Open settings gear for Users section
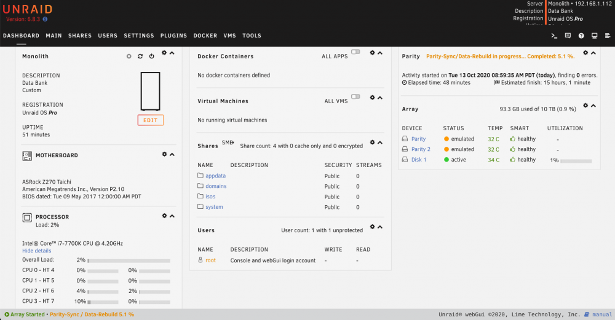615x320 pixels. [372, 227]
